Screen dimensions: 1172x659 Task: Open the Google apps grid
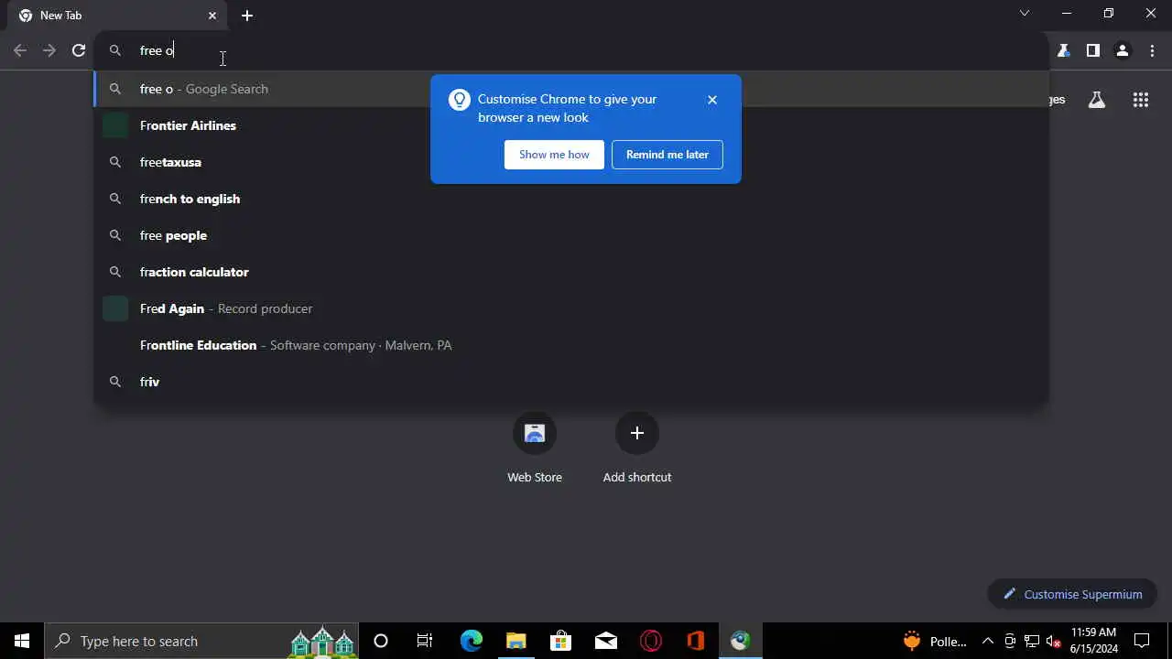[1141, 100]
